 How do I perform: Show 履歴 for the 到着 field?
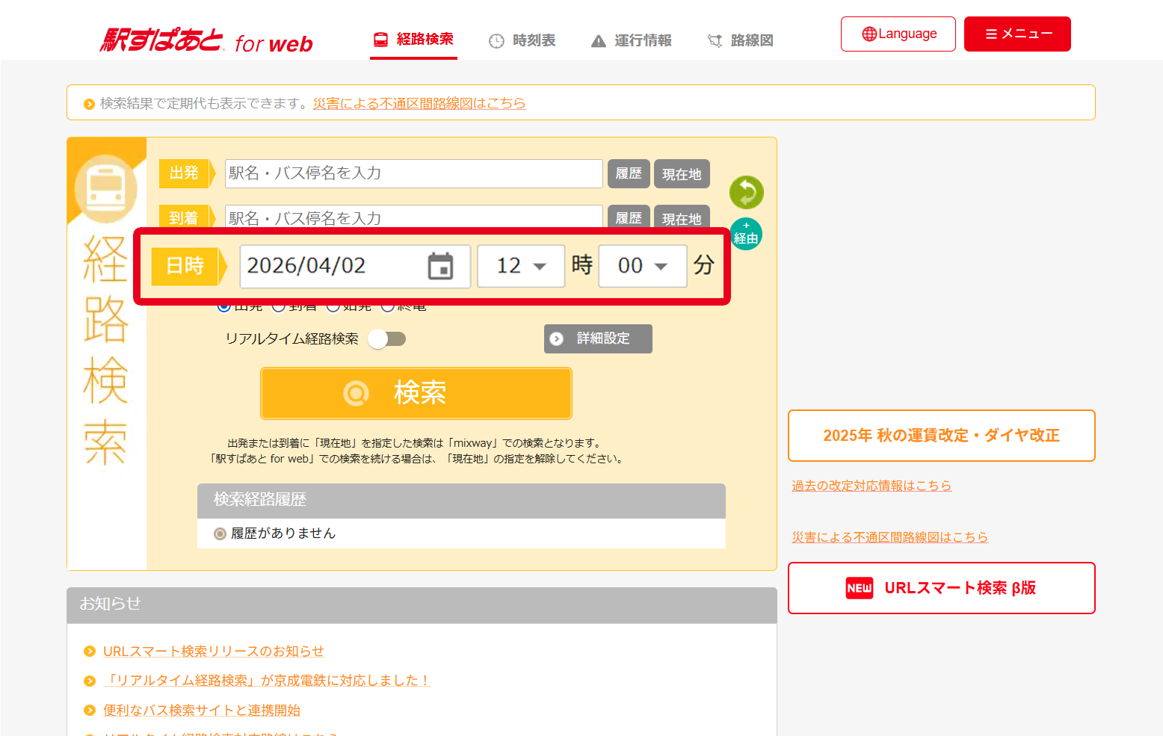click(629, 217)
